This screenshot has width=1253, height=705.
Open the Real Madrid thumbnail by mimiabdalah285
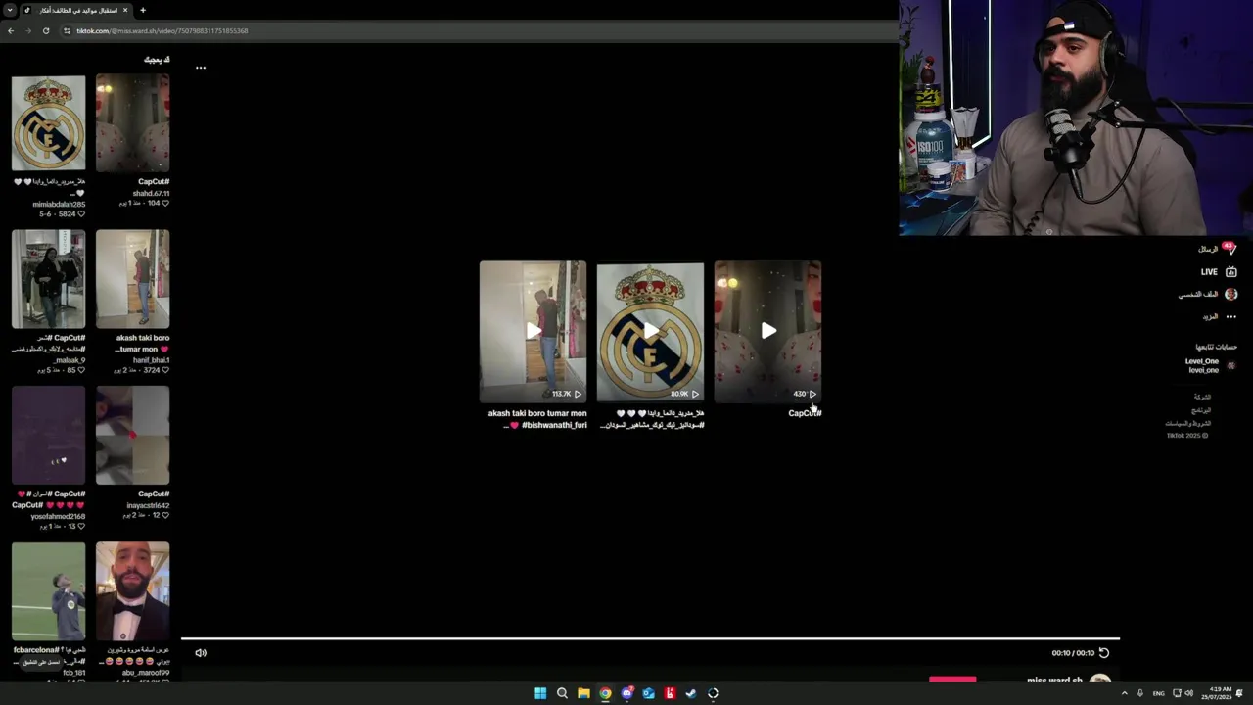click(48, 123)
